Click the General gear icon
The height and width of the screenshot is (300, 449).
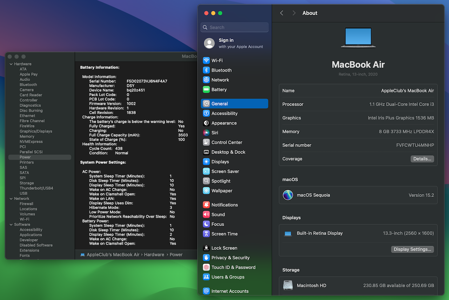tap(206, 104)
